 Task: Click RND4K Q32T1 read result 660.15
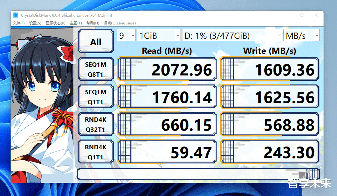(x=167, y=124)
